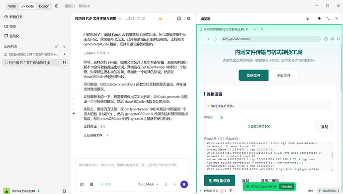Toggle the preview panel icon in chat header
343x194 pixels.
click(x=179, y=18)
